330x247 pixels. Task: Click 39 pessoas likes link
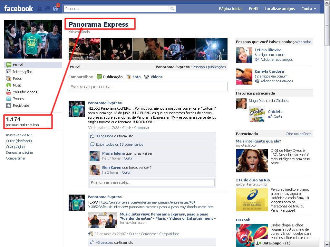104,136
